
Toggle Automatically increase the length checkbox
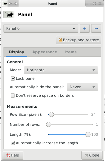(x=13, y=143)
